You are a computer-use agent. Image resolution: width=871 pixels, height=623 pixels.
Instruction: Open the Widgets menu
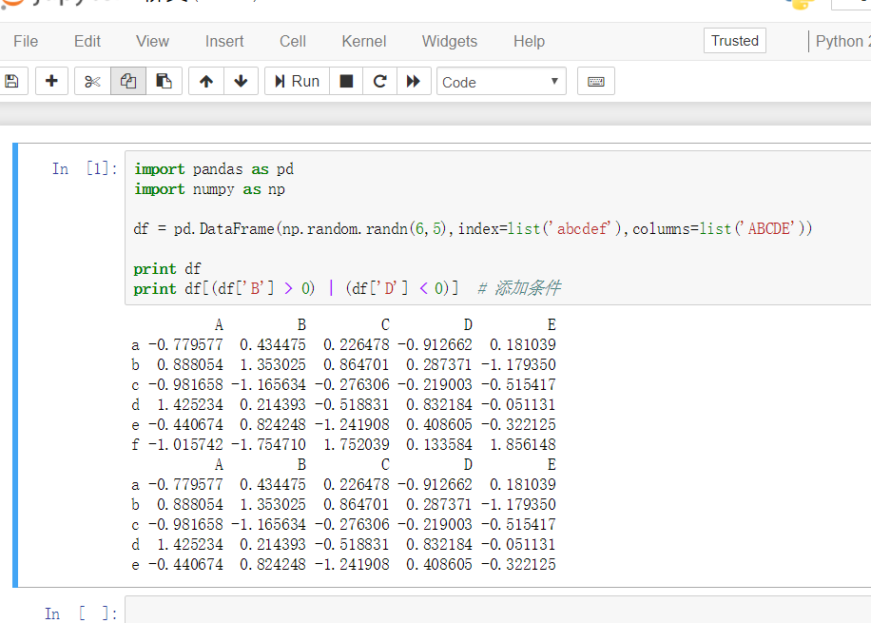pyautogui.click(x=450, y=41)
